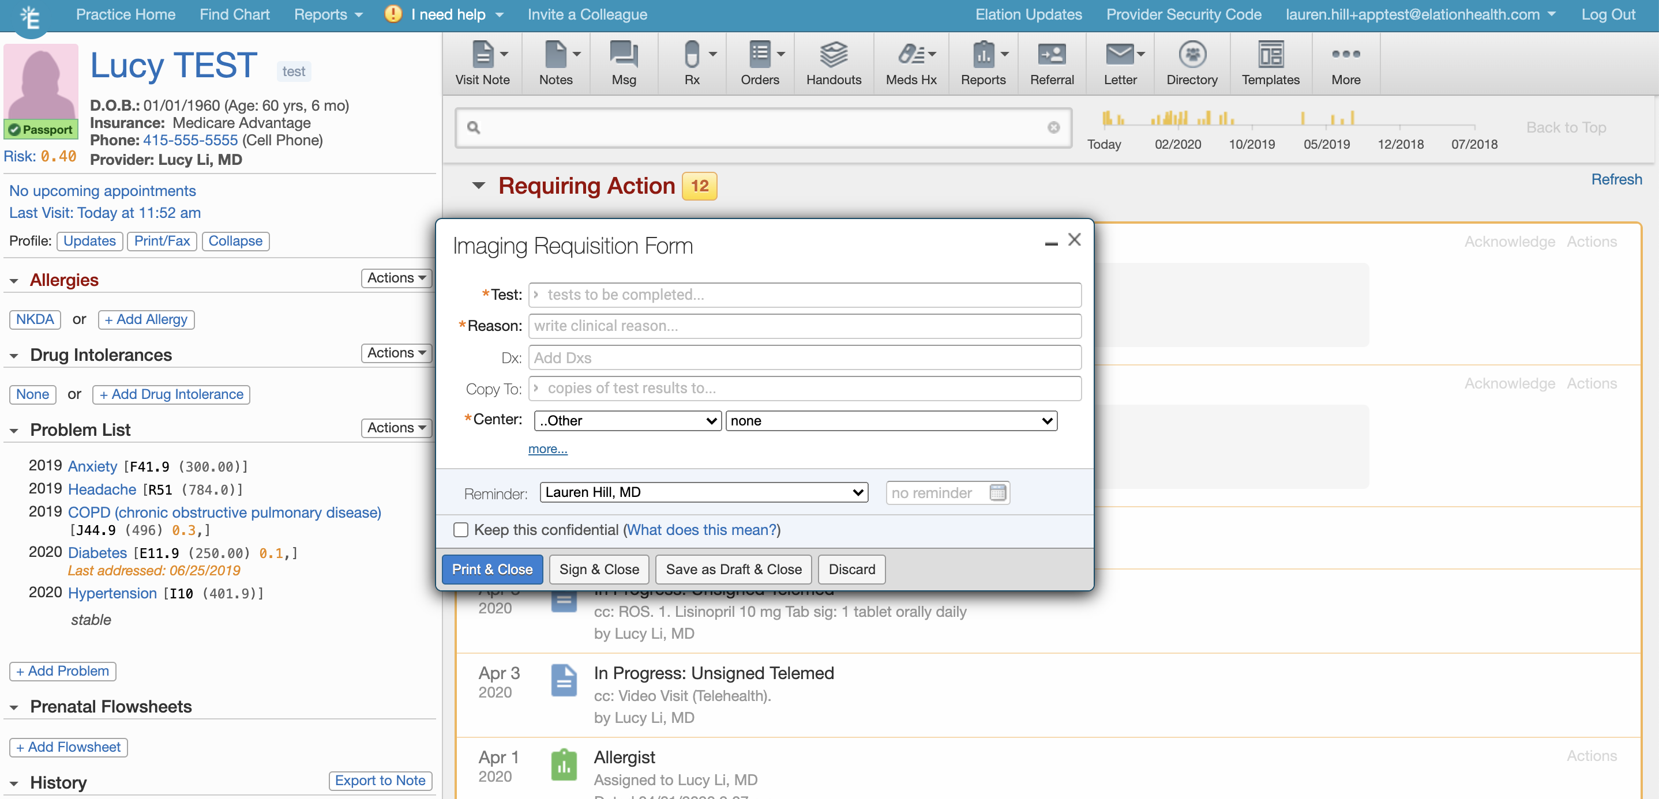1659x799 pixels.
Task: Create a Referral
Action: (1052, 62)
